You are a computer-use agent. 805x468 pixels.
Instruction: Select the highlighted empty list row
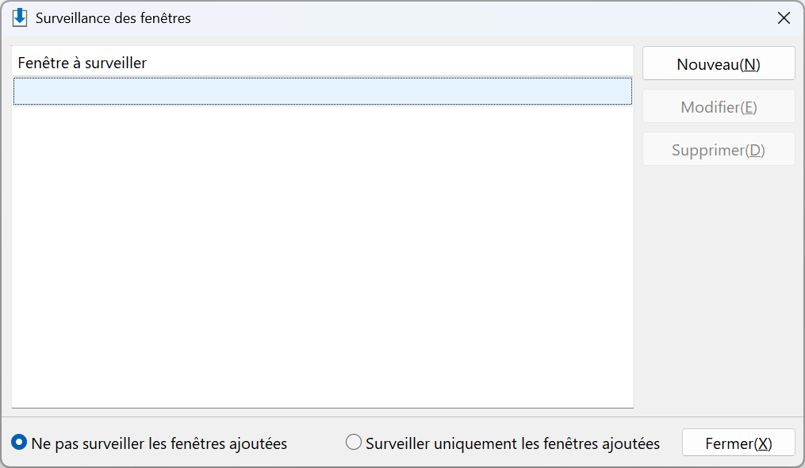point(323,91)
